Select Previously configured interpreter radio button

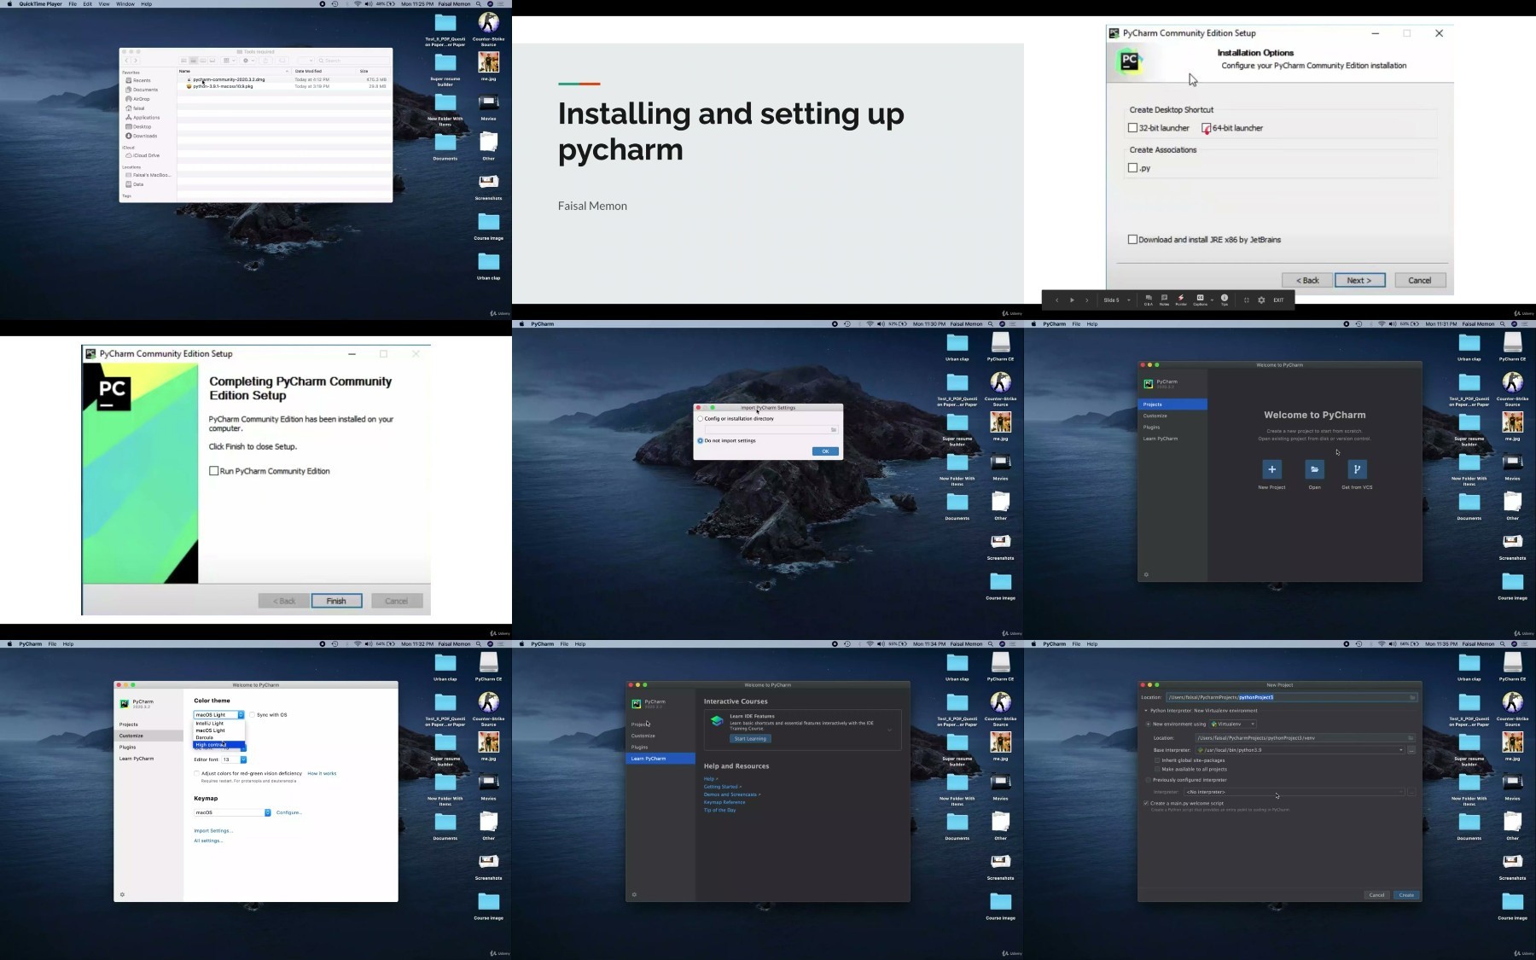tap(1149, 780)
